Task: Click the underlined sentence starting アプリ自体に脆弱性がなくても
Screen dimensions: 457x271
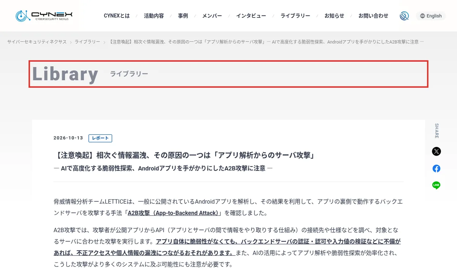Action: 227,247
